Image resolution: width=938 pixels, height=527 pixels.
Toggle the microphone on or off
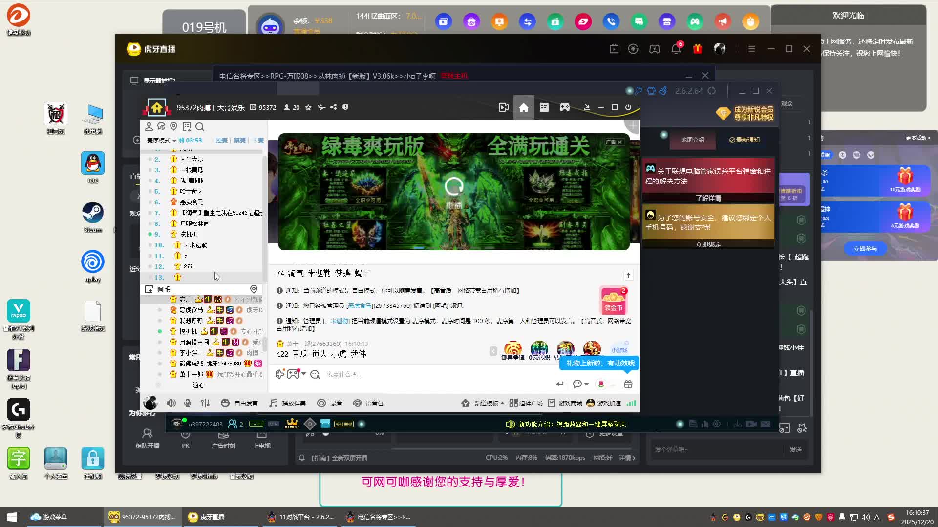tap(188, 403)
